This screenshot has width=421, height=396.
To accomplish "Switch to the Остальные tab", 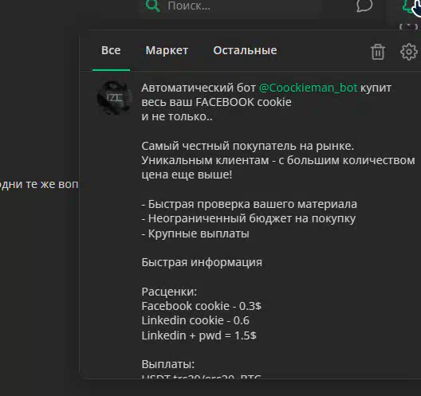I will pyautogui.click(x=245, y=50).
